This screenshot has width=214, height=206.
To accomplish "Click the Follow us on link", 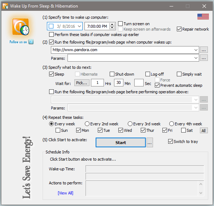I will [x=18, y=42].
